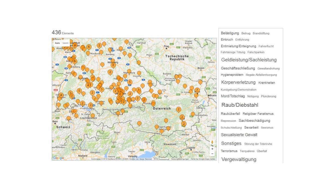
Task: Click the Repression tag
Action: coord(228,121)
